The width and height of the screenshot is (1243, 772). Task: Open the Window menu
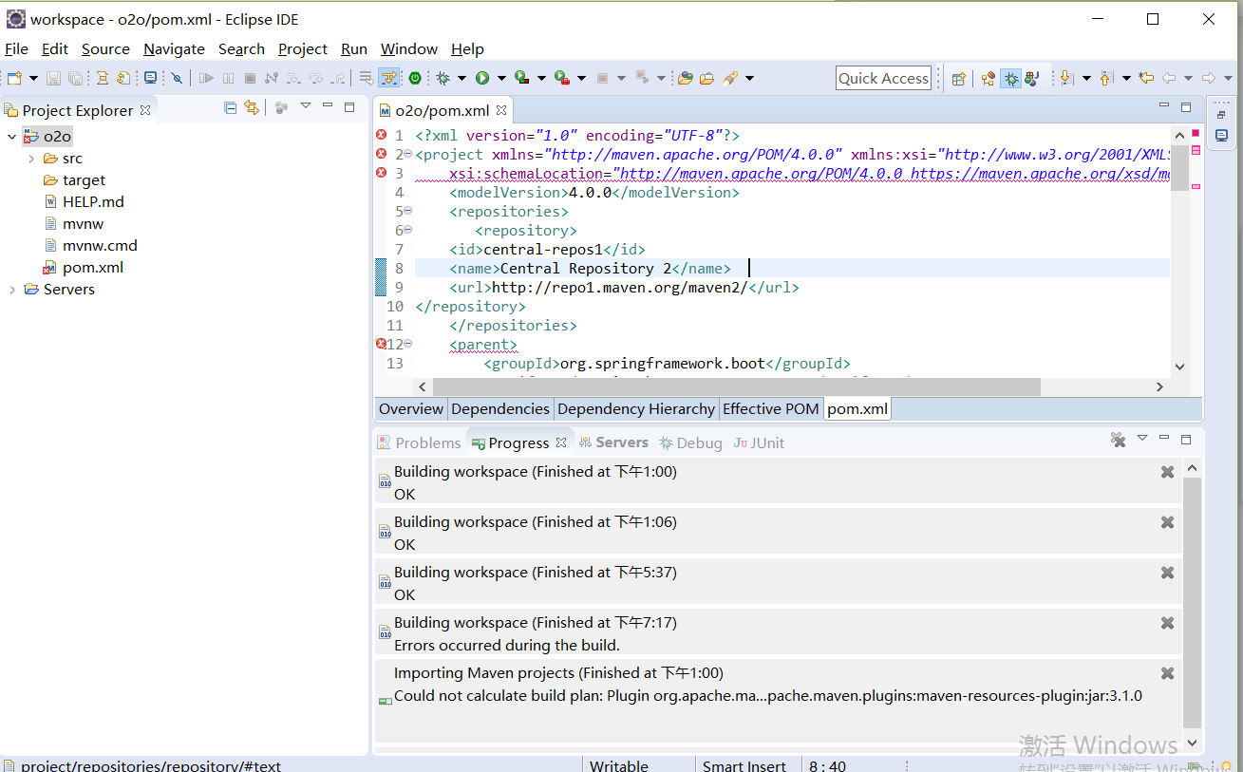tap(409, 49)
